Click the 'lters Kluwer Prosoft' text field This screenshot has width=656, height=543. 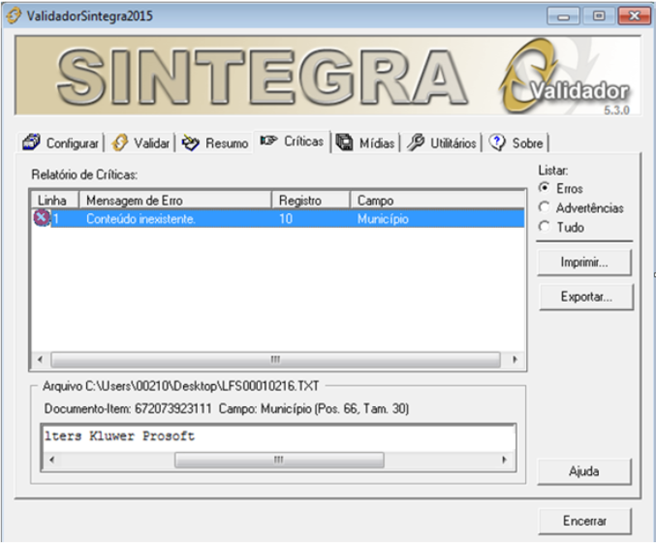[278, 437]
